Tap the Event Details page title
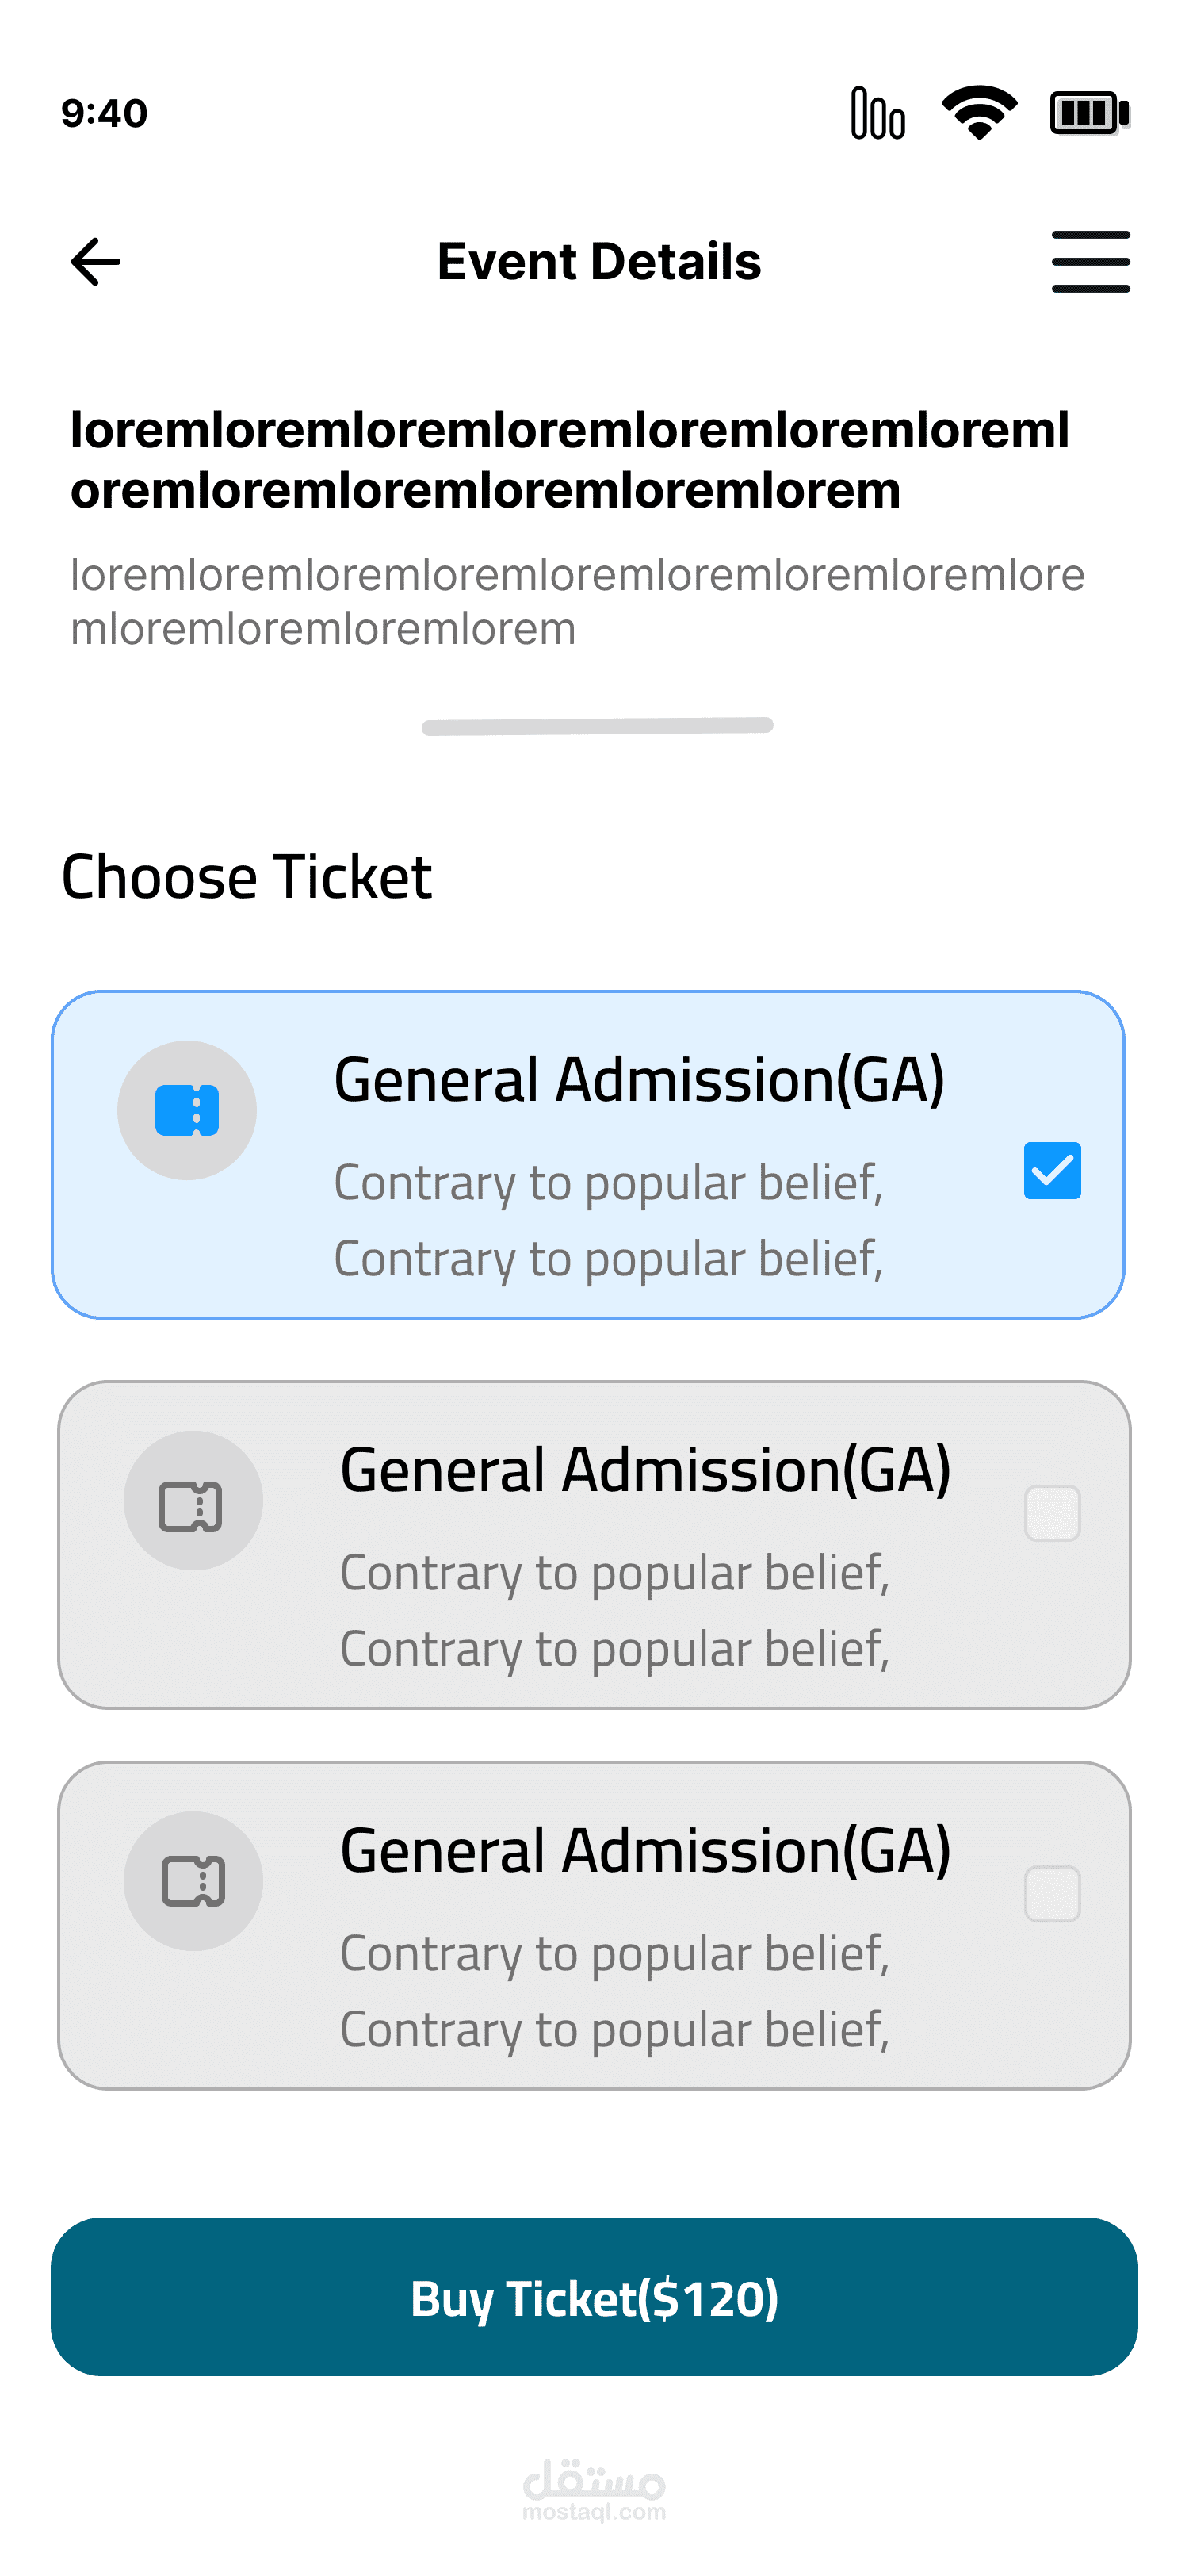The image size is (1189, 2576). pyautogui.click(x=599, y=262)
